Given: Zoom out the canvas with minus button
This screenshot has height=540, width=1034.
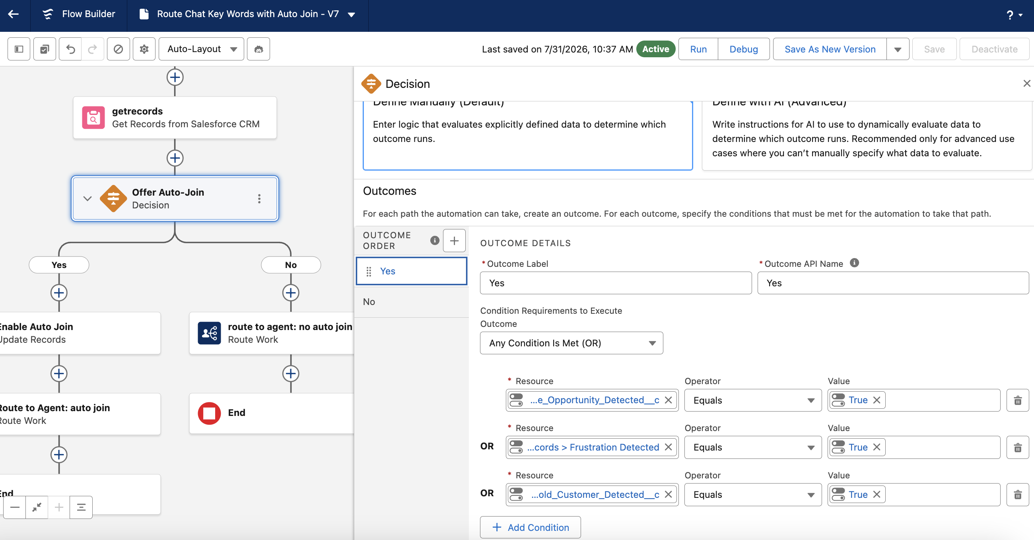Looking at the screenshot, I should [x=15, y=507].
